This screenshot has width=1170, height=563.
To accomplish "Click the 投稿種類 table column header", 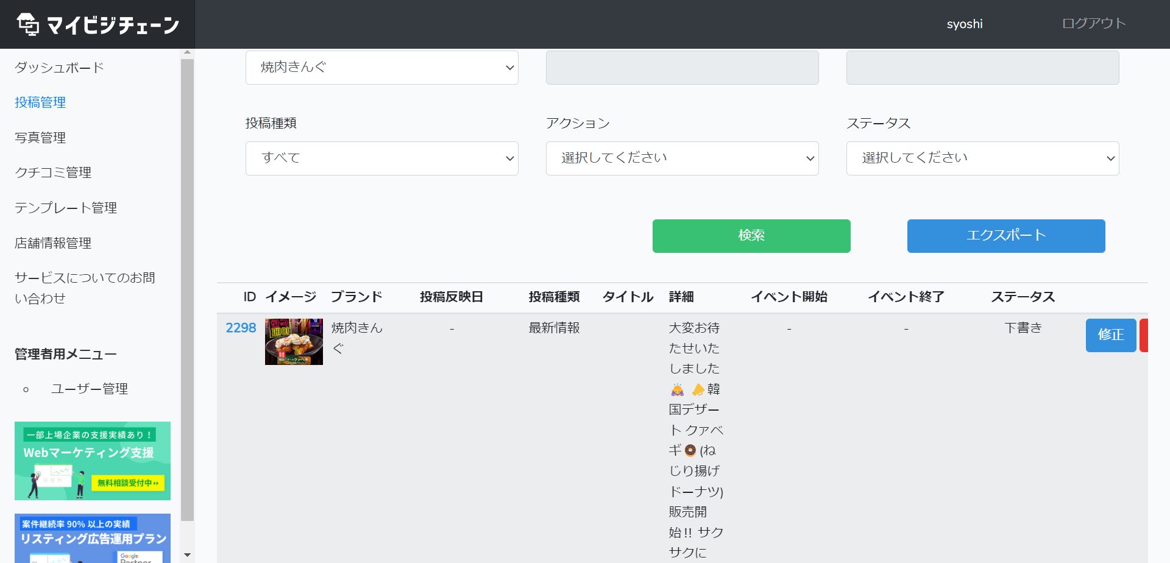I will point(554,297).
